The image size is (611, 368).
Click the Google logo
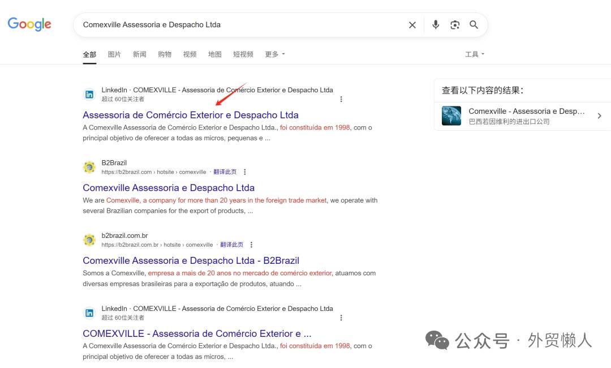tap(29, 24)
